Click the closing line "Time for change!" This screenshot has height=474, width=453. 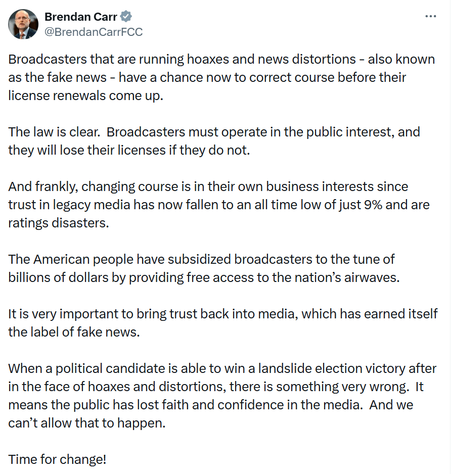point(57,459)
